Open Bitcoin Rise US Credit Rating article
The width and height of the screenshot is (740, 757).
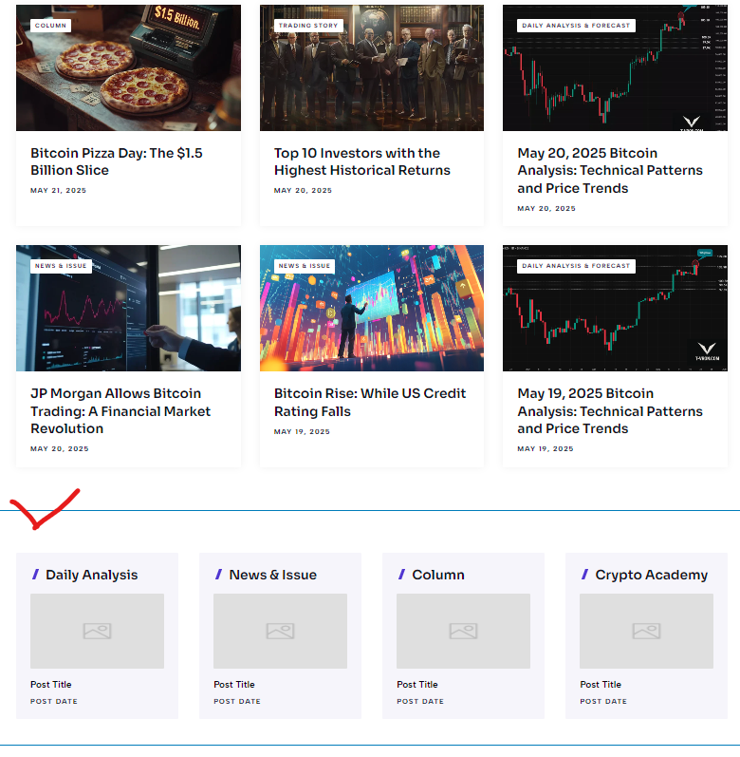370,402
